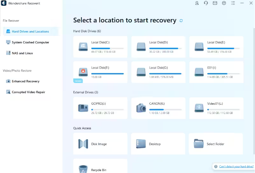
Task: Click the hexagon box icon in title bar
Action: (224, 3)
